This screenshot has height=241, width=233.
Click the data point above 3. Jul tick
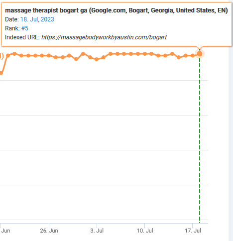97,59
